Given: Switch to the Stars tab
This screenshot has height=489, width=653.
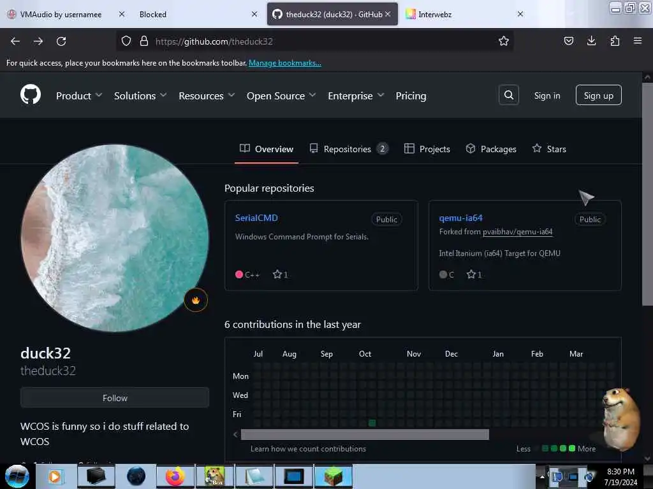Looking at the screenshot, I should 549,149.
